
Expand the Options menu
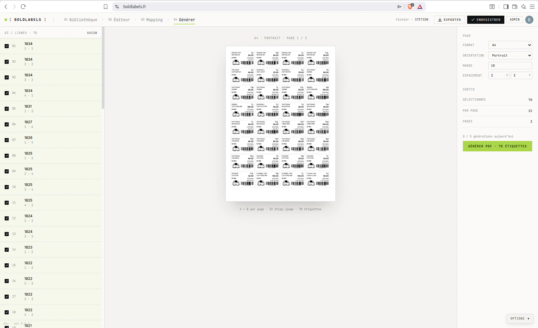pos(520,318)
